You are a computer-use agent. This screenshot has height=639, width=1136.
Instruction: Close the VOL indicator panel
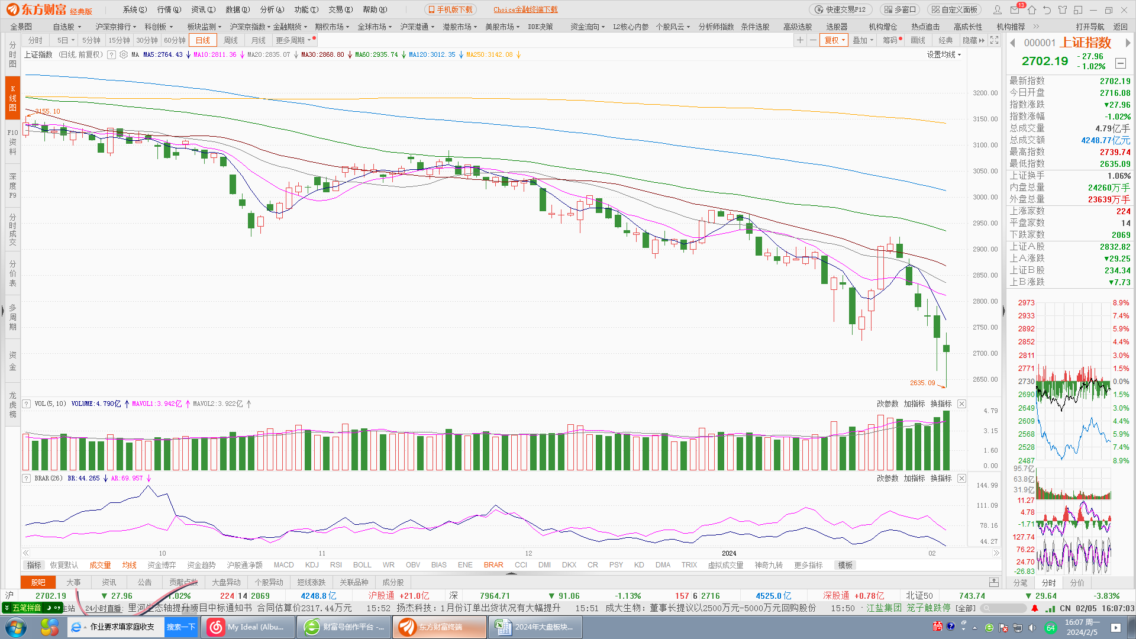[961, 404]
